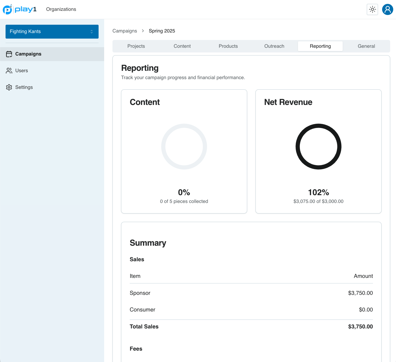Switch to the Content tab

(182, 46)
